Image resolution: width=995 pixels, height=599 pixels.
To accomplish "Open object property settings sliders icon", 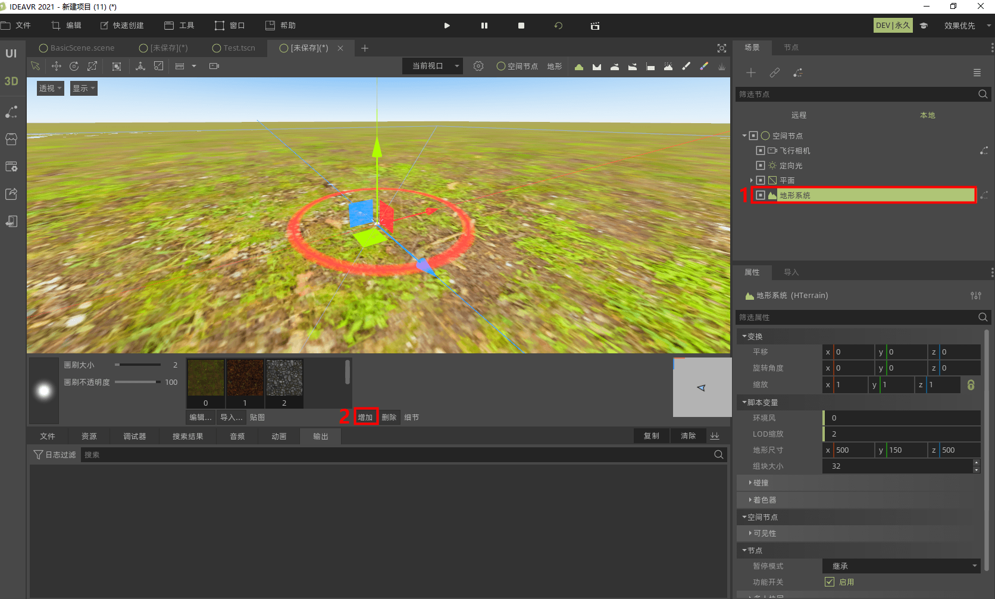I will (x=976, y=296).
